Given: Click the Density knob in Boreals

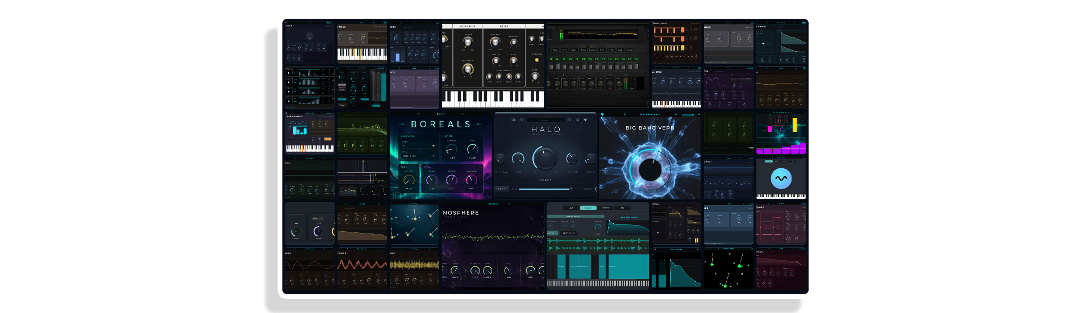Looking at the screenshot, I should [x=452, y=149].
